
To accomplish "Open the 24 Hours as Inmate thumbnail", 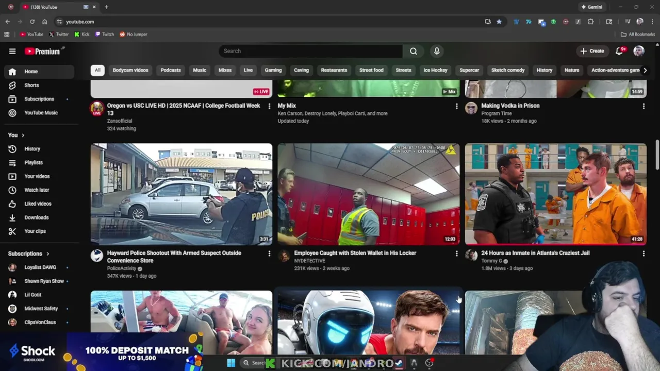I will [555, 194].
